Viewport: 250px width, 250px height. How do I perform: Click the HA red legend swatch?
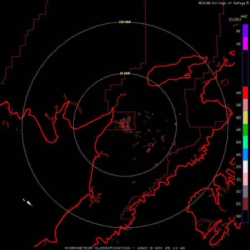[x=245, y=93]
